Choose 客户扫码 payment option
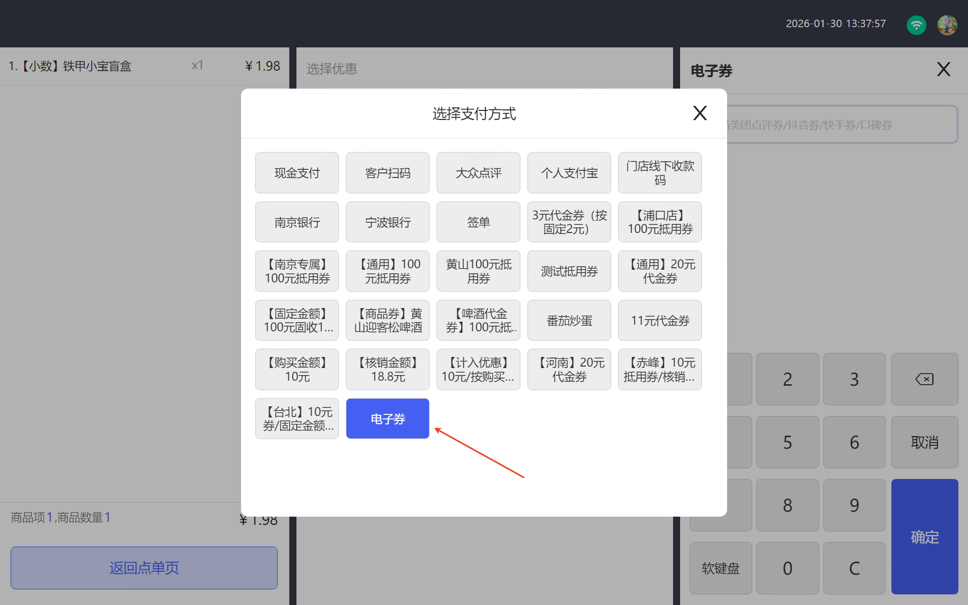Screen dimensions: 968x605 (388, 173)
